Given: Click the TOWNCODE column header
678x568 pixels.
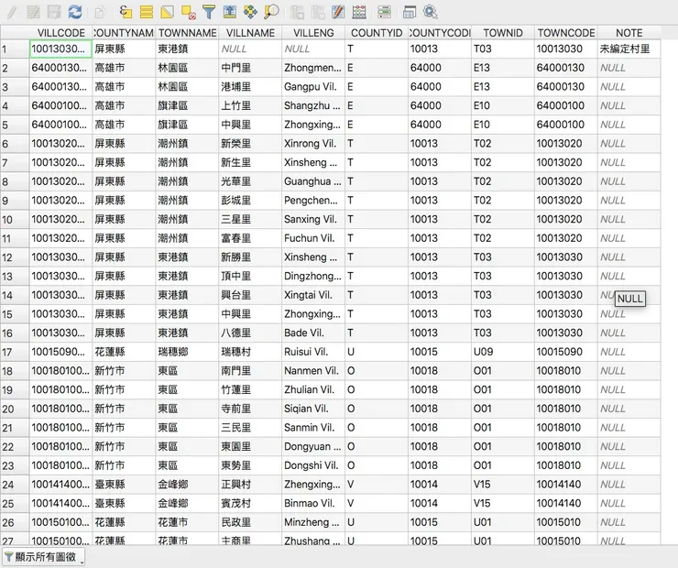Looking at the screenshot, I should point(566,33).
